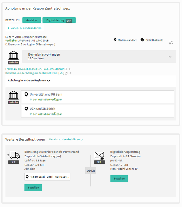Select UZH und ZB Zürich institution row

pyautogui.click(x=98, y=111)
